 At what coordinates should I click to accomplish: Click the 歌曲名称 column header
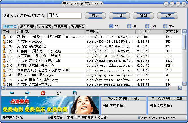click(x=50, y=32)
